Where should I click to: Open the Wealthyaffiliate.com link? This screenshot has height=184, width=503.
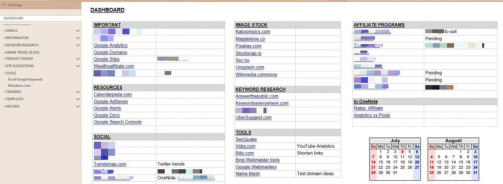[114, 66]
